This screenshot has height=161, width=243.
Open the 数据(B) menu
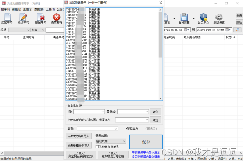click(39, 10)
